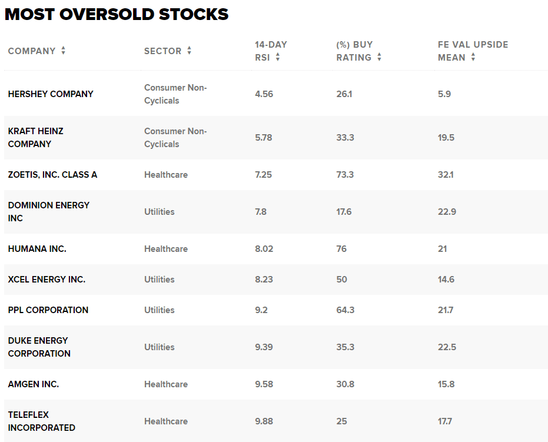The image size is (548, 442).
Task: Open the Hershey Company link
Action: click(51, 94)
